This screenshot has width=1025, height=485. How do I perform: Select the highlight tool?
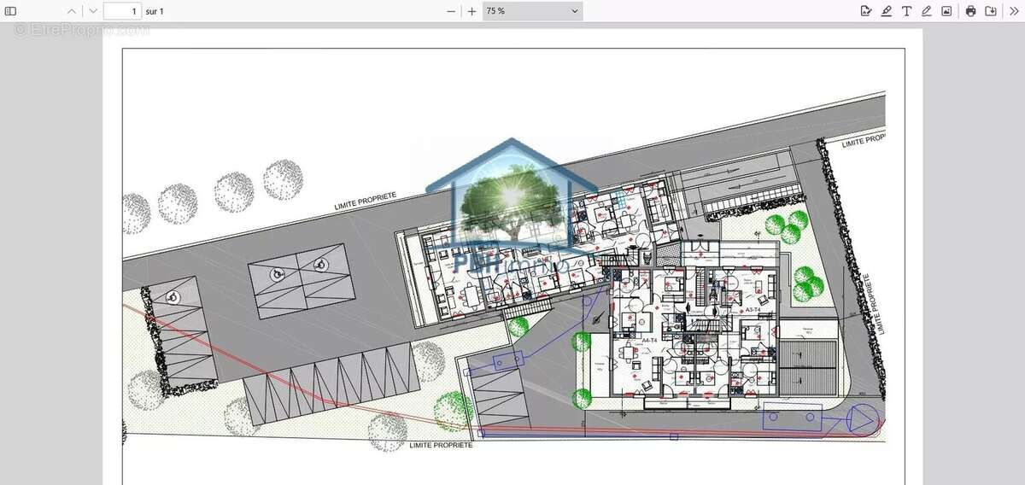[x=887, y=11]
